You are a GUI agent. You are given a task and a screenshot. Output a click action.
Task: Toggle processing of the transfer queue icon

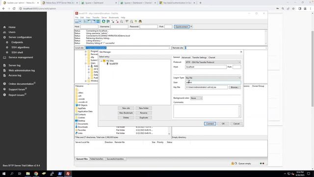[108, 21]
